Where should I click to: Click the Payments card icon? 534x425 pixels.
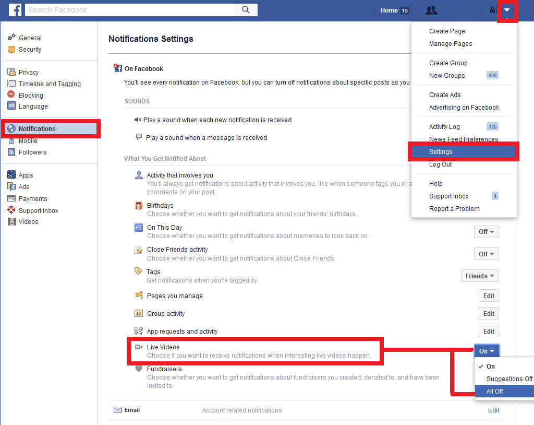11,198
